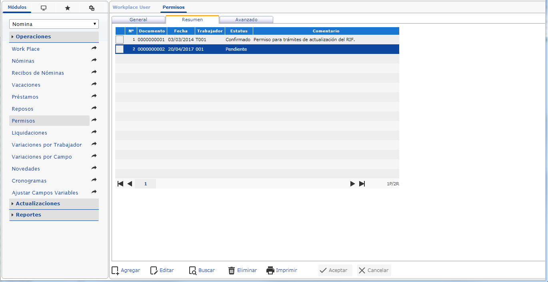Viewport: 548px width, 282px height.
Task: Click date 03/03/2014 cell
Action: [180, 40]
